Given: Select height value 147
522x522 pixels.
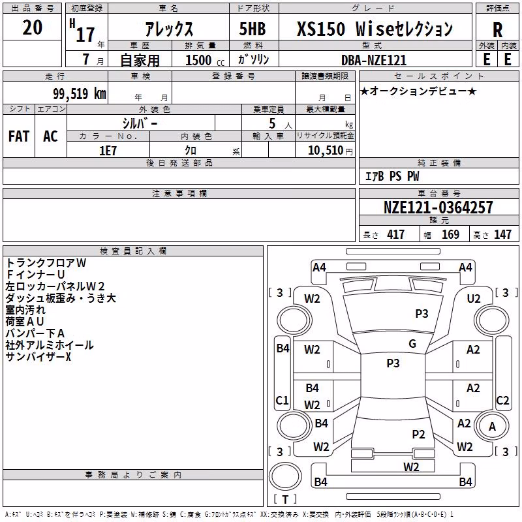Looking at the screenshot, I should (x=502, y=235).
